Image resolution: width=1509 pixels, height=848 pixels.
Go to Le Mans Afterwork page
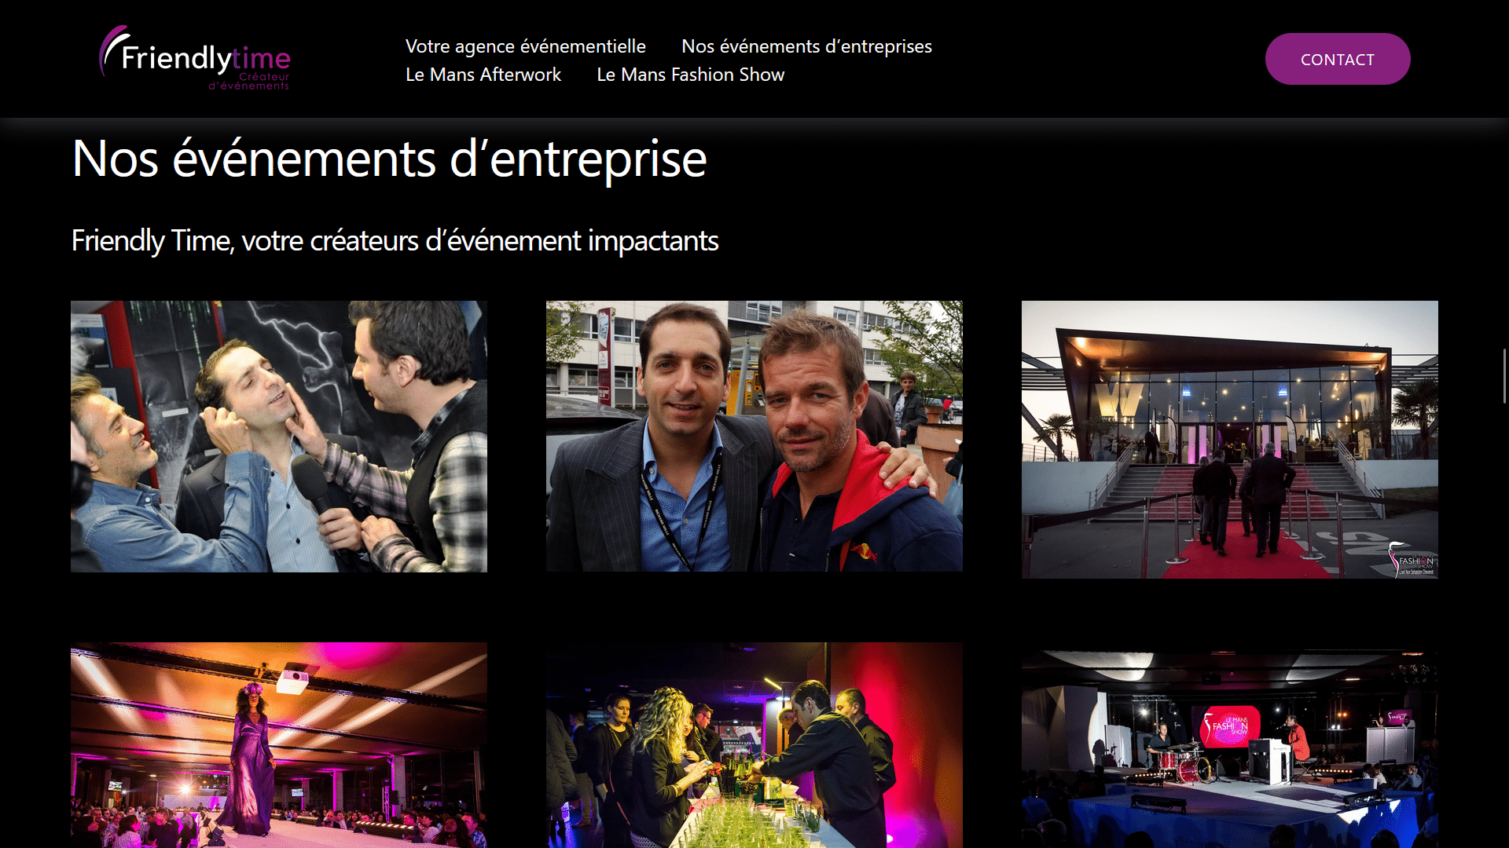(483, 75)
